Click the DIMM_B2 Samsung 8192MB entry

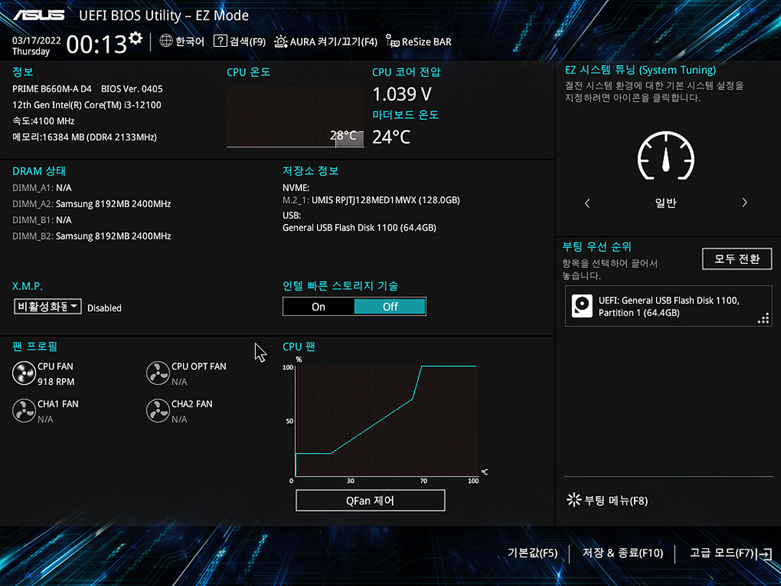coord(92,236)
